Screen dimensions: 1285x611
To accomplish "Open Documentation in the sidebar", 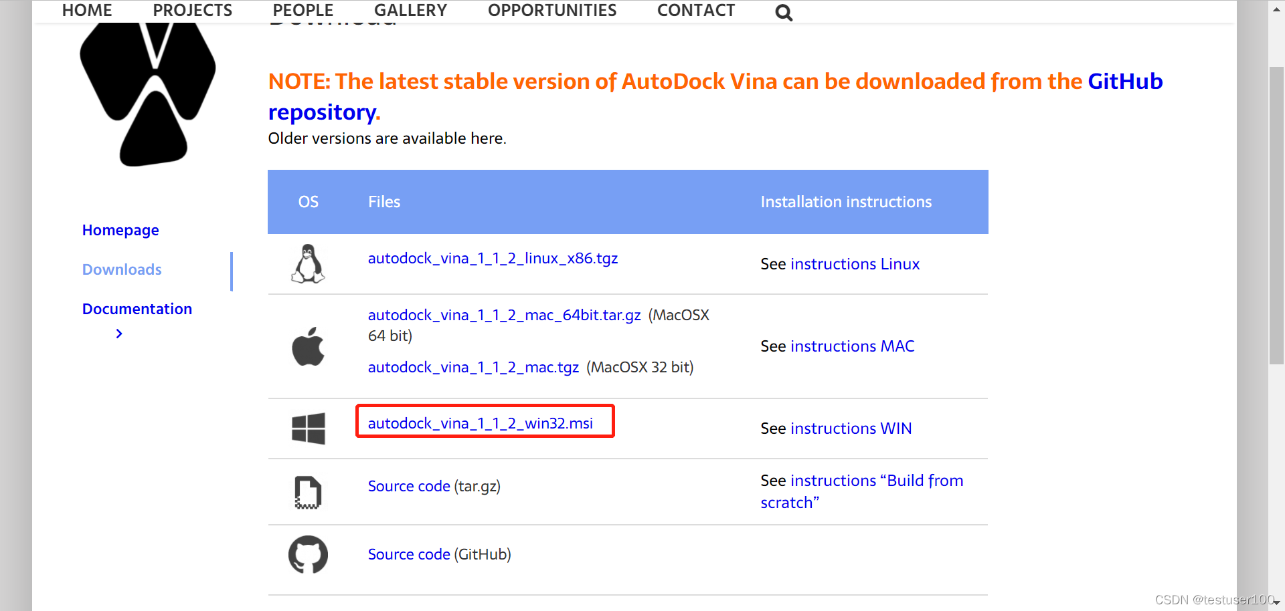I will pos(137,309).
